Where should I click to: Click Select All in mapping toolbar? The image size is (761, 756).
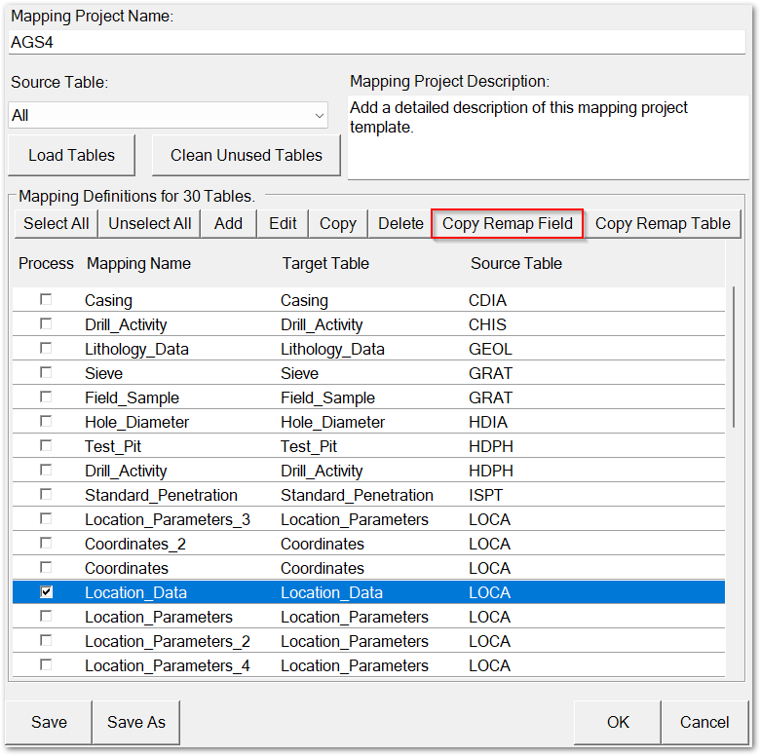tap(57, 224)
